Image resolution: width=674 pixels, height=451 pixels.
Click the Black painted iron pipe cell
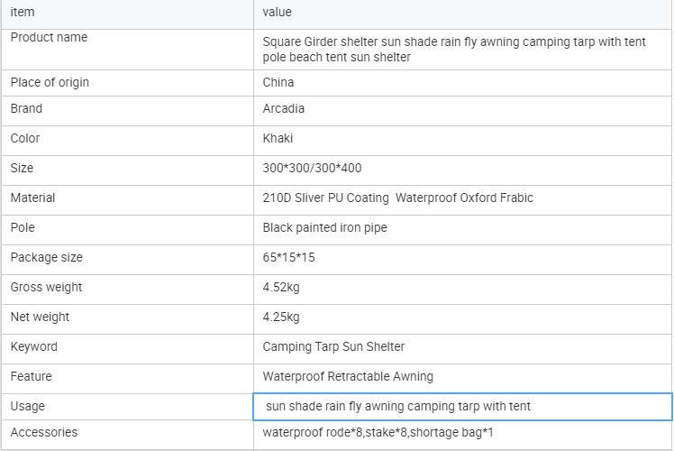[x=324, y=228]
